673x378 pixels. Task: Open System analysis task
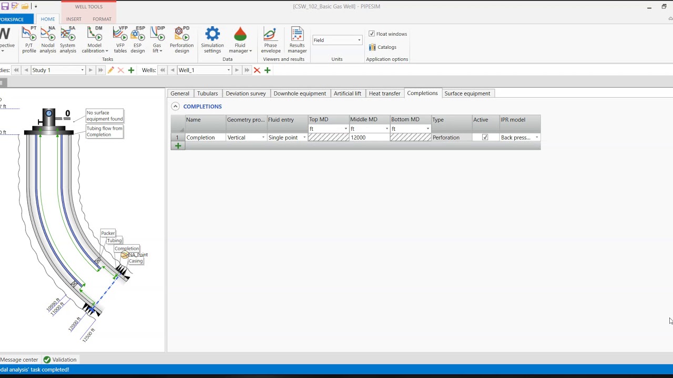tap(68, 40)
